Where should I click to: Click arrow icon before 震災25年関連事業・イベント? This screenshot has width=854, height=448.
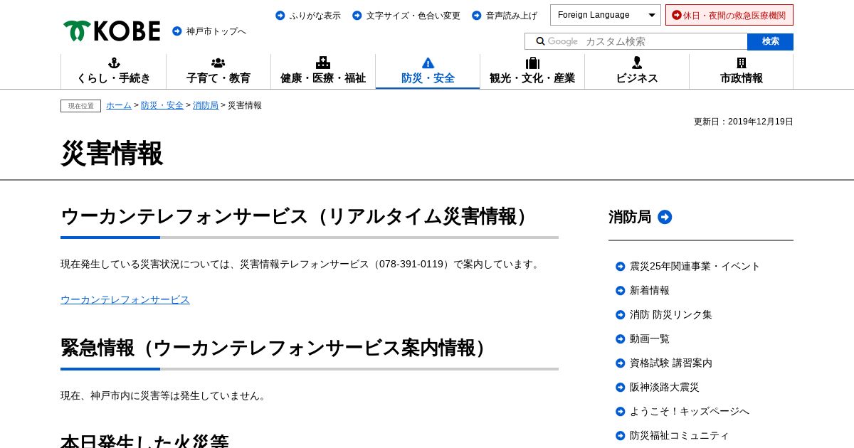621,267
